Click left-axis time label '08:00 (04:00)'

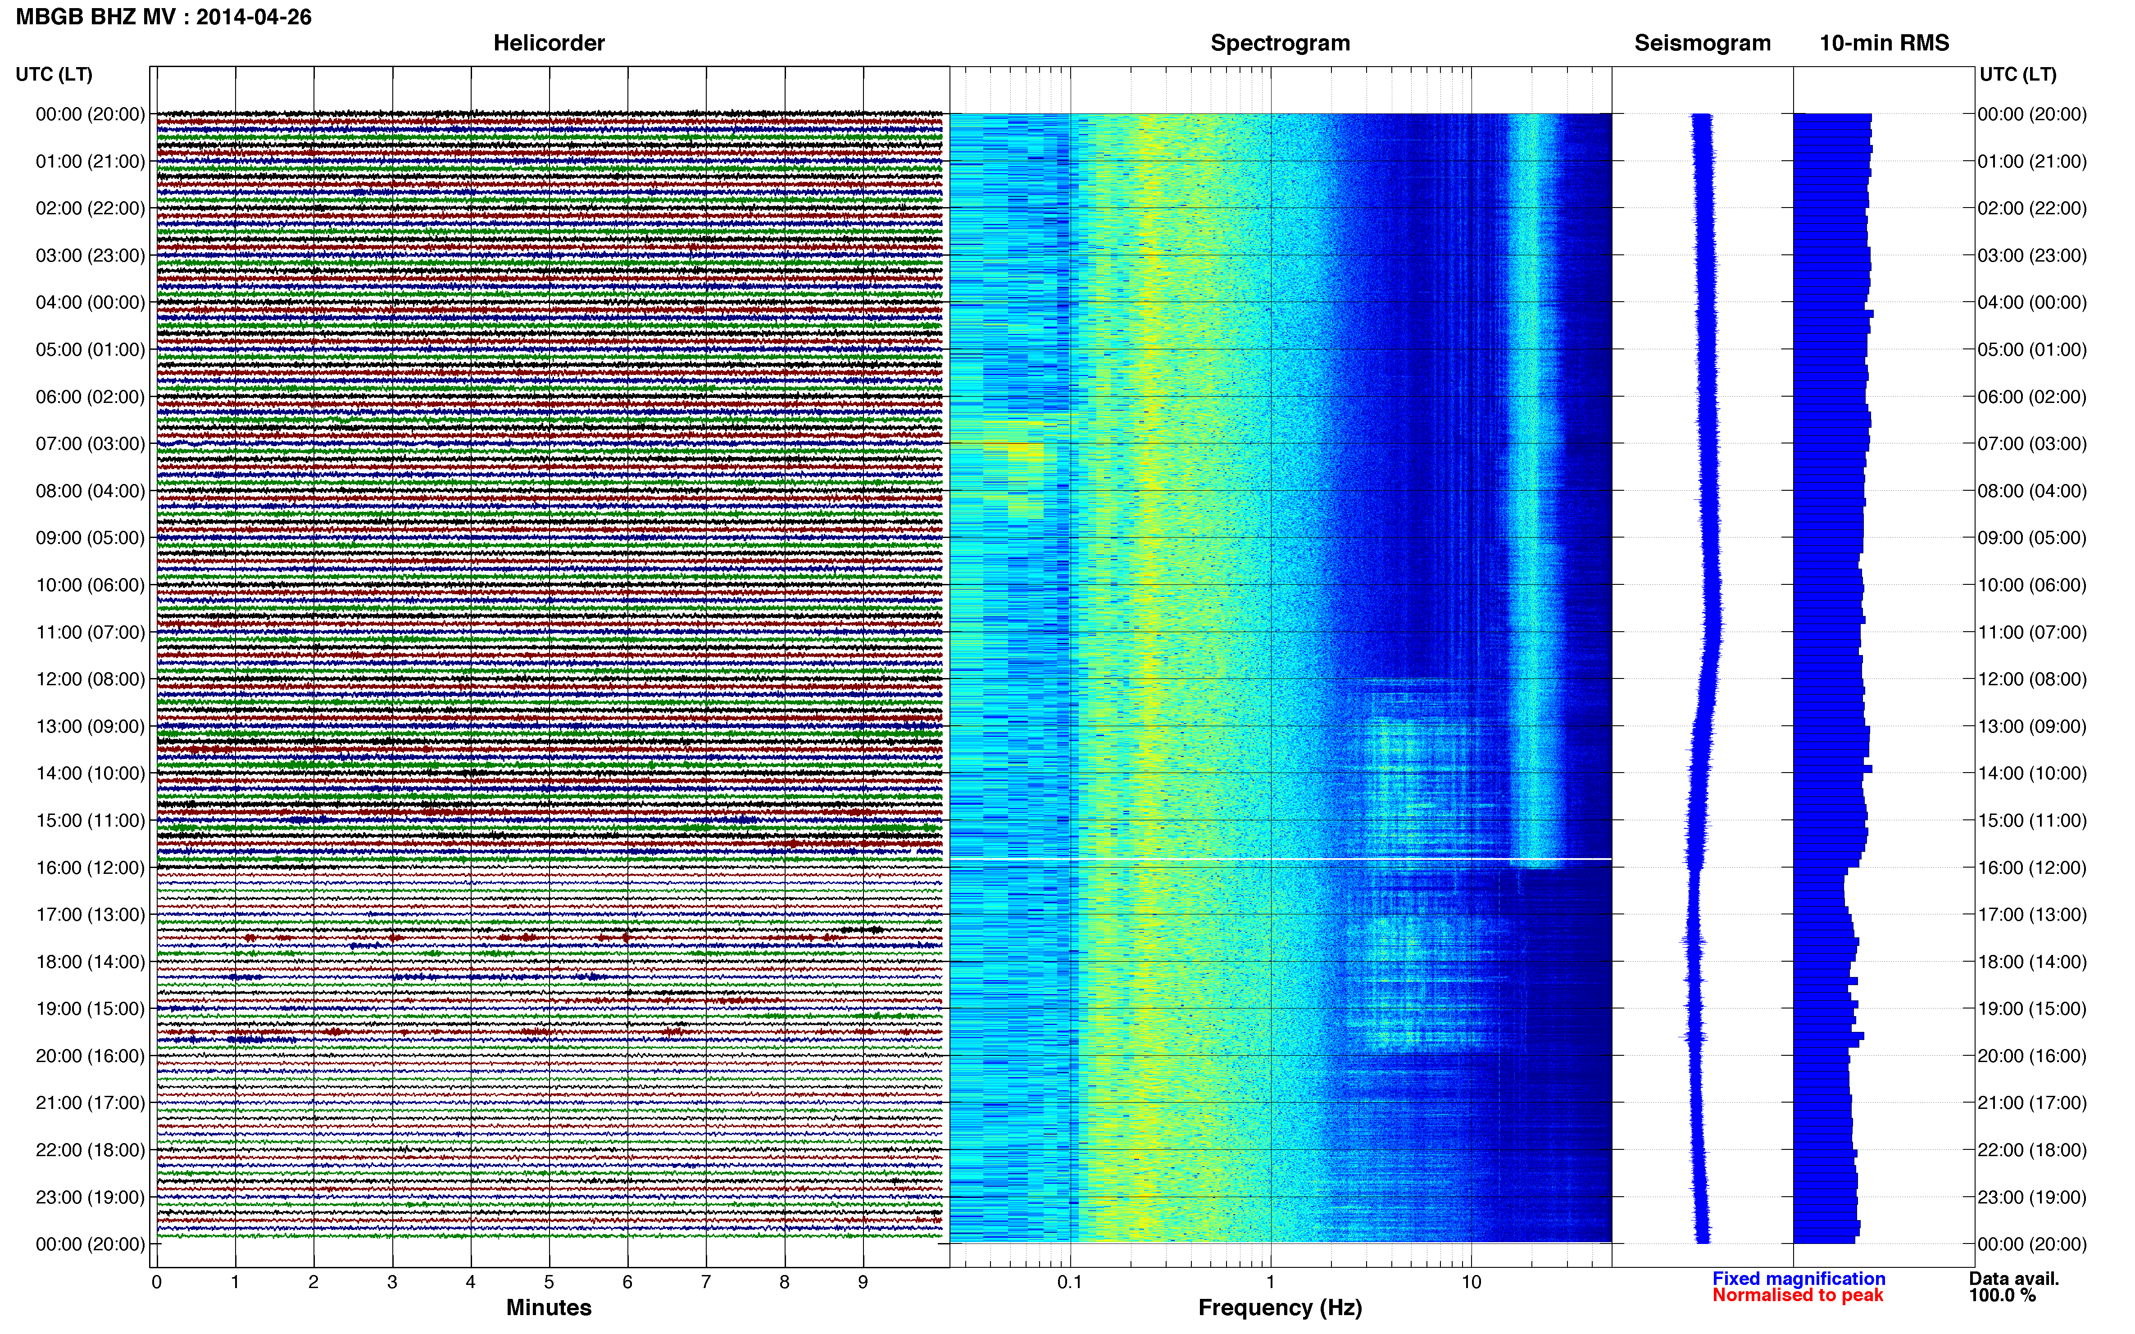point(90,491)
